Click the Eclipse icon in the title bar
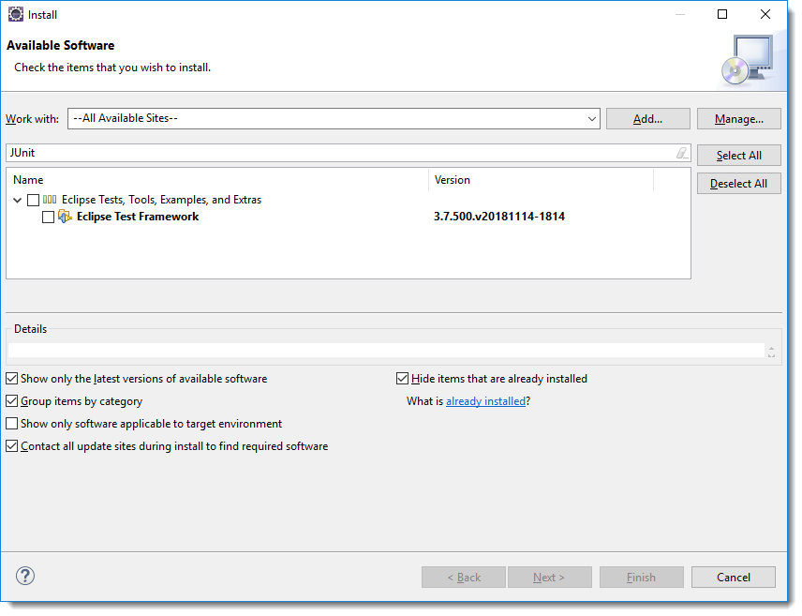The height and width of the screenshot is (616, 802). [16, 14]
